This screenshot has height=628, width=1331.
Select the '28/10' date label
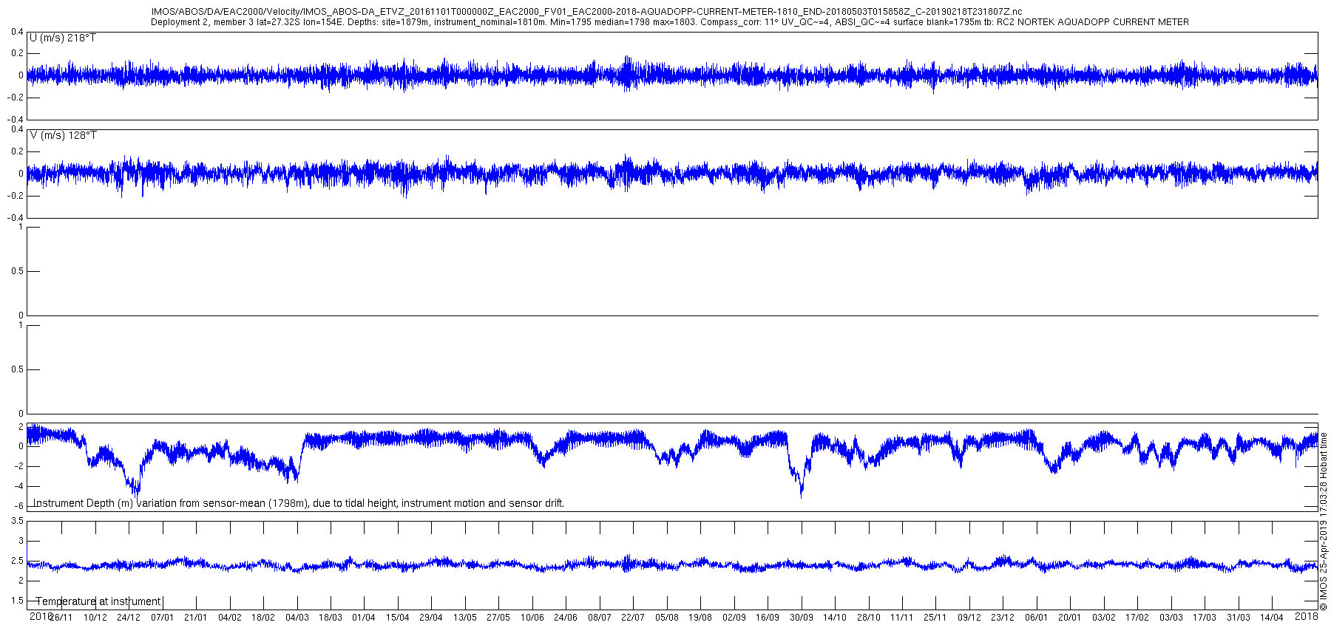click(869, 618)
